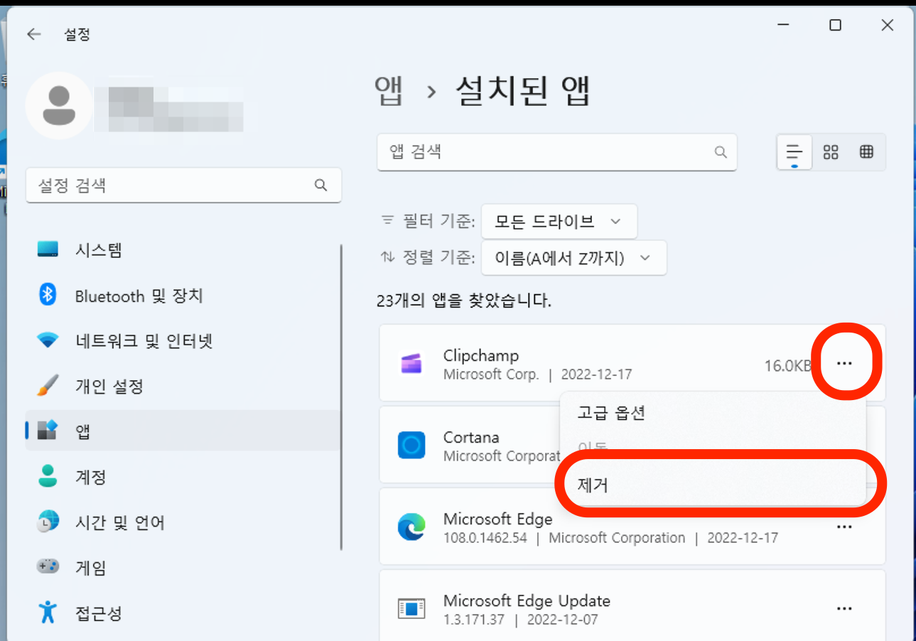Open 시간 및 언어 settings
Viewport: 916px width, 641px height.
tap(183, 522)
